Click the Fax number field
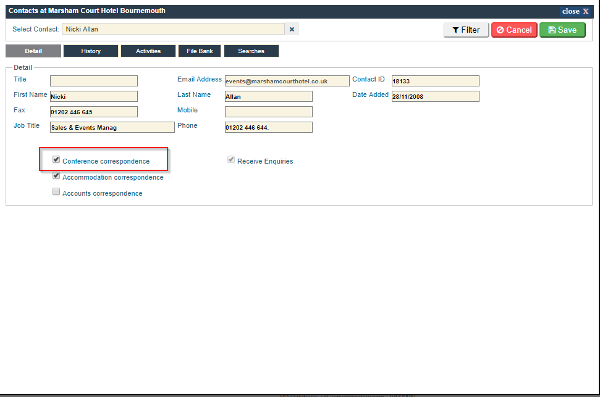The image size is (600, 397). click(x=94, y=112)
